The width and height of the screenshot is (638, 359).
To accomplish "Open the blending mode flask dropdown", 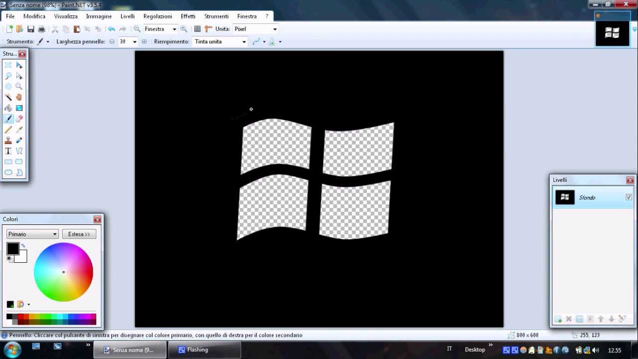I will tap(280, 41).
